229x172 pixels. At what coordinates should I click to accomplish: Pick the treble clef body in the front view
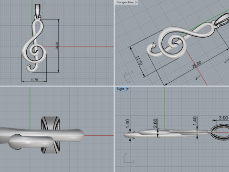tap(34, 46)
